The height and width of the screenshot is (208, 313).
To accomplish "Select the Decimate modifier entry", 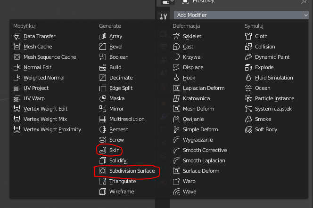I will [121, 78].
